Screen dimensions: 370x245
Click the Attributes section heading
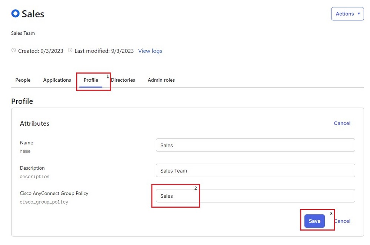(34, 123)
